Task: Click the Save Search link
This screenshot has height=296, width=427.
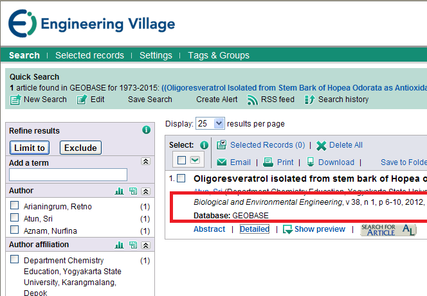Action: tap(150, 100)
